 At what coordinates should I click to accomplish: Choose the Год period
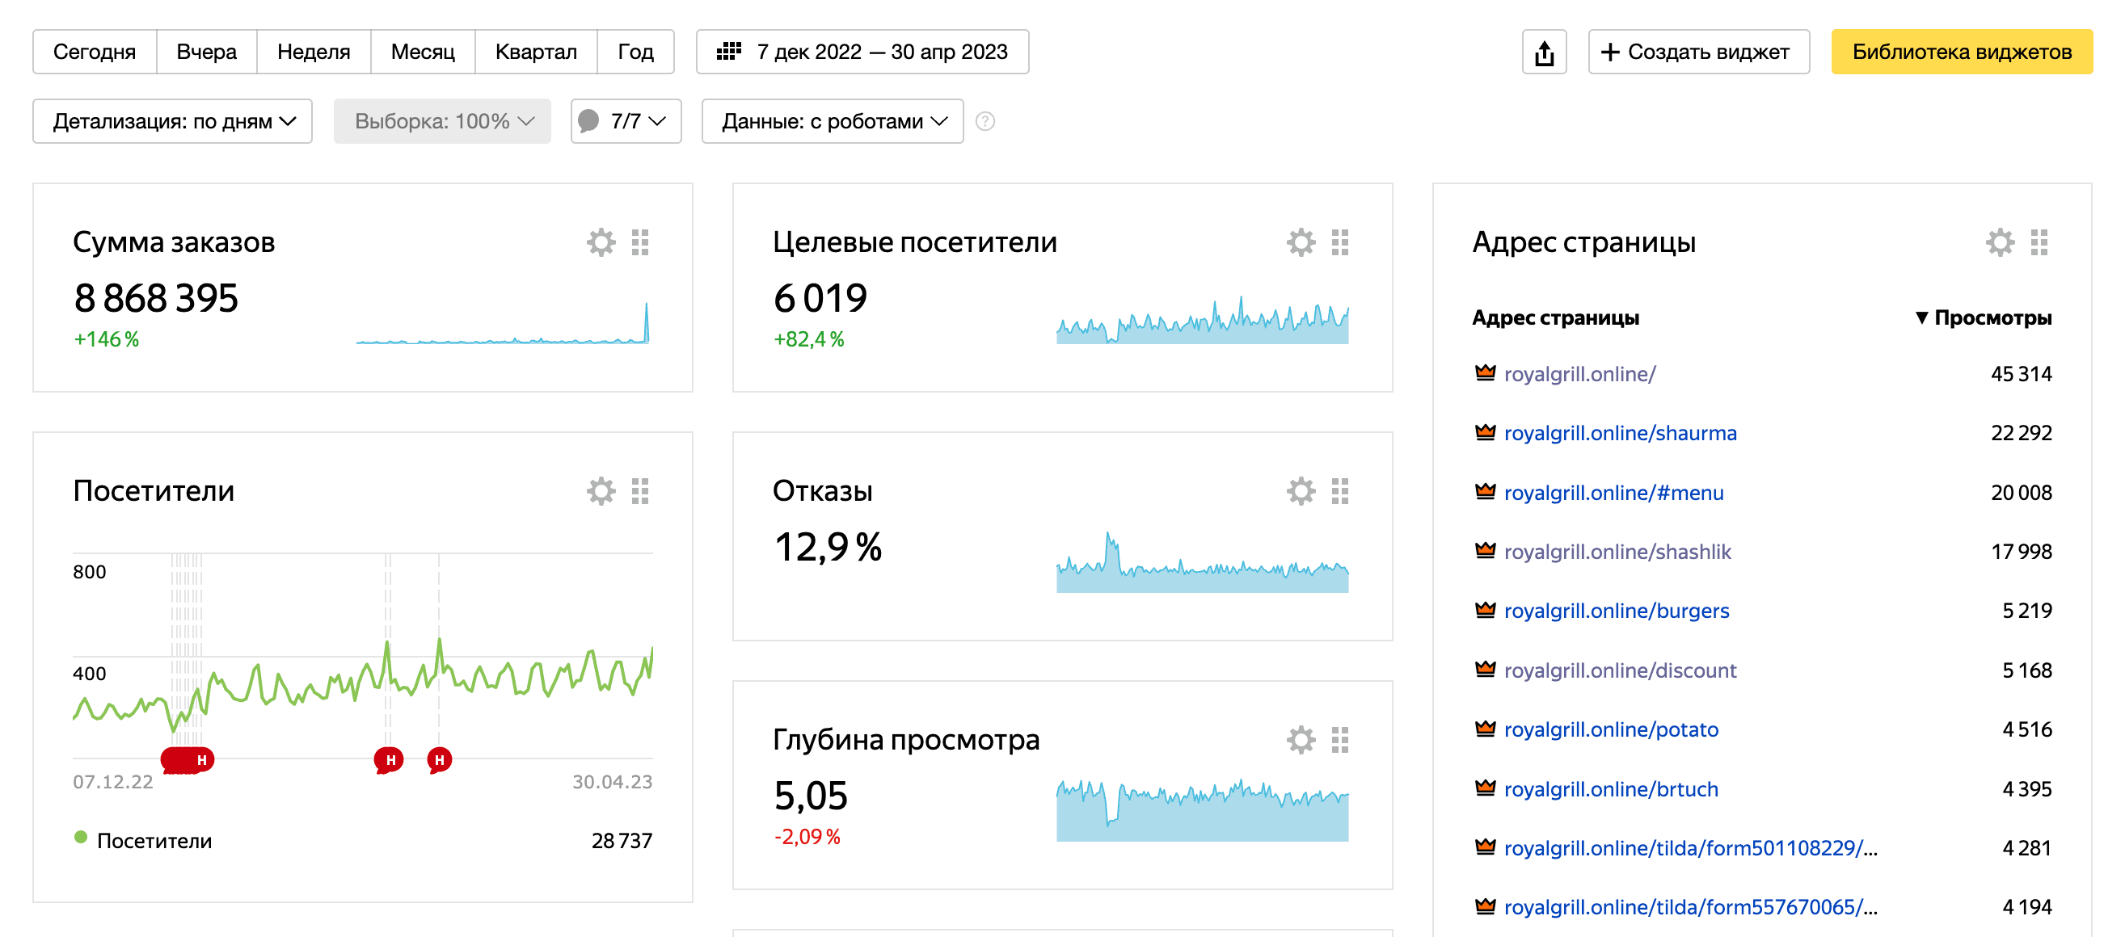636,52
